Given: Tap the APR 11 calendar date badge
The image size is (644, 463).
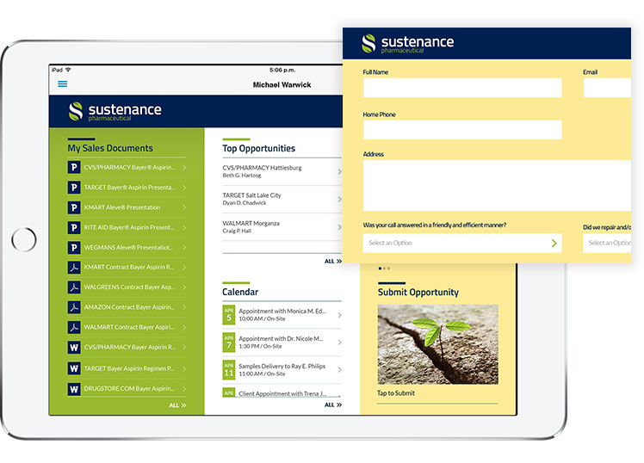Looking at the screenshot, I should [229, 370].
